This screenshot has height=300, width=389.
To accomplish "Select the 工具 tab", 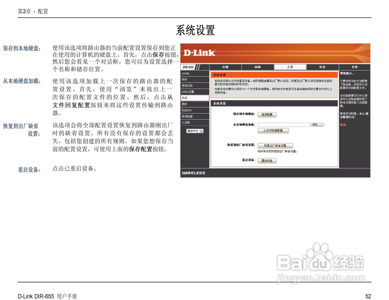I will 290,67.
